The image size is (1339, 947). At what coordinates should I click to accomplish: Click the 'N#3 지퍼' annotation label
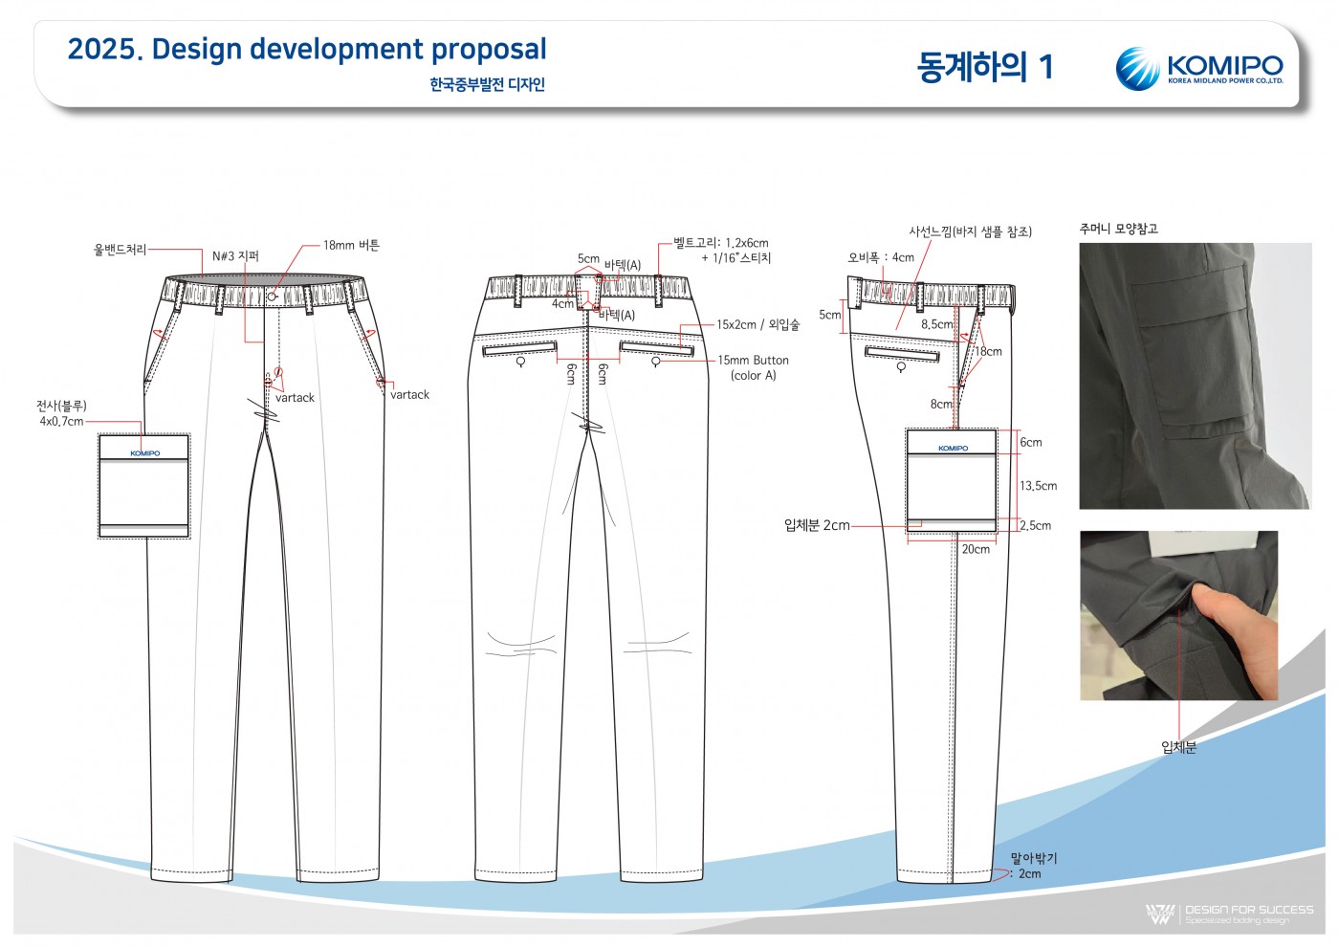235,256
